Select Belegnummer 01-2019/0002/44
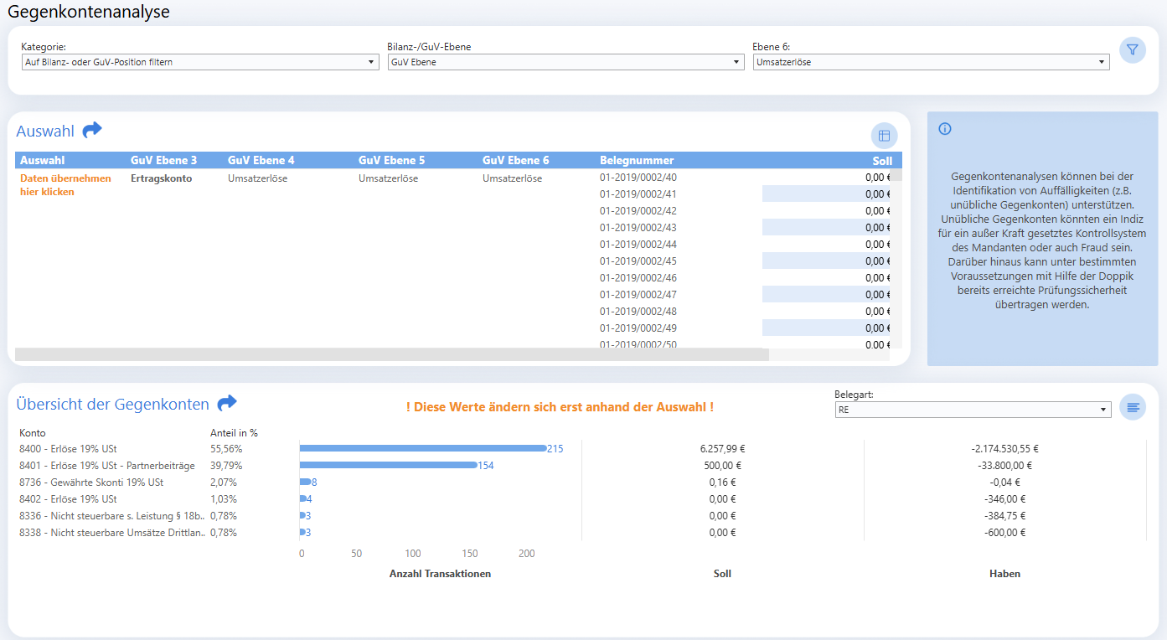This screenshot has height=640, width=1167. pyautogui.click(x=638, y=244)
